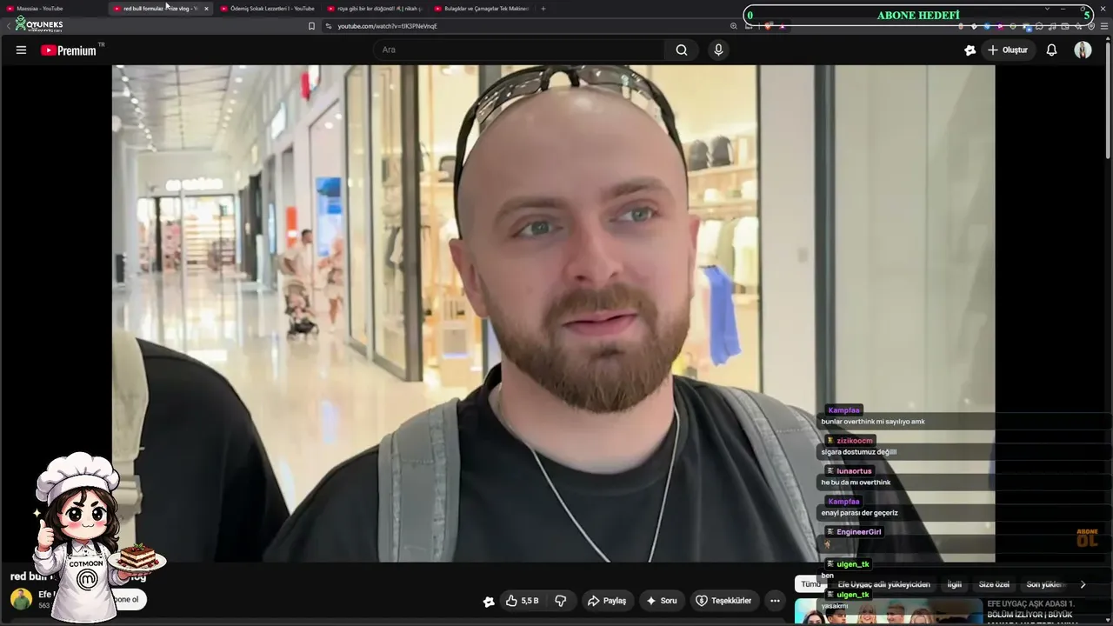Like the video with 5,5 B likes

(523, 601)
